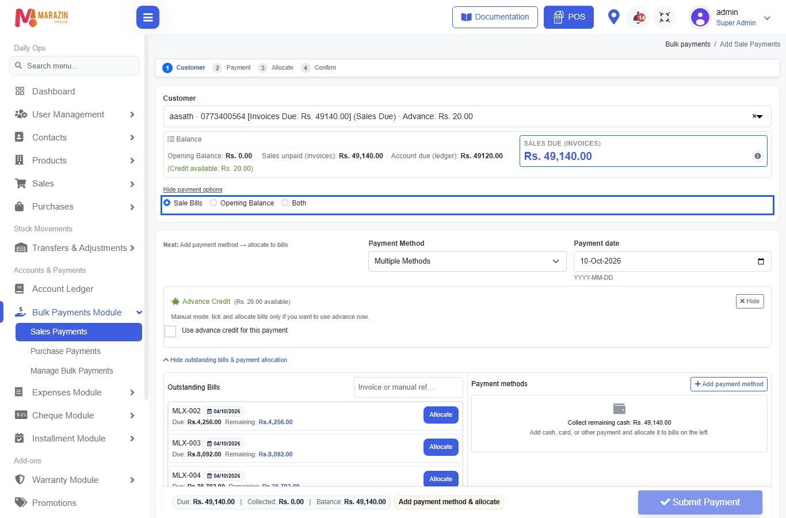
Task: Go to the Allocate step tab
Action: 276,67
